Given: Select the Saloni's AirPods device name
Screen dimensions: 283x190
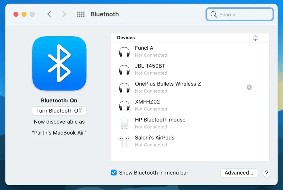Looking at the screenshot, I should tap(154, 138).
